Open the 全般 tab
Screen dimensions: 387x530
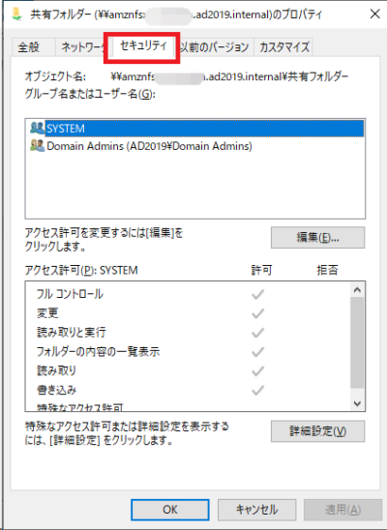(x=29, y=46)
